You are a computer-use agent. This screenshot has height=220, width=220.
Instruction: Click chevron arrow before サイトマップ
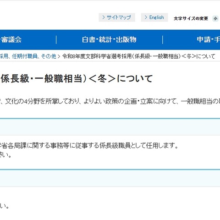tap(104, 17)
